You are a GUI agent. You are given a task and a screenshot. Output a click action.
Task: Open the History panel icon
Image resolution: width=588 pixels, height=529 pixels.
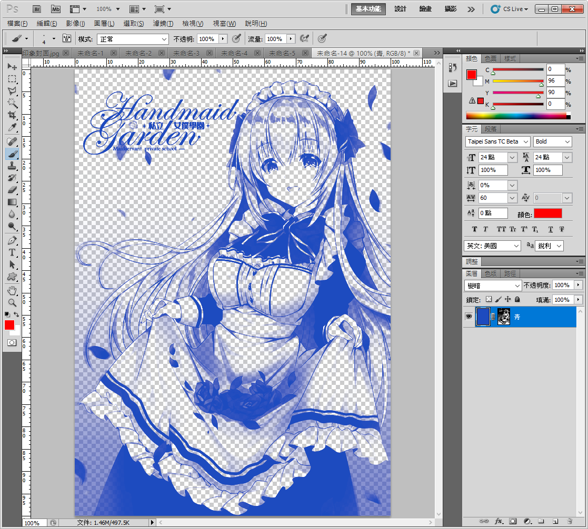[453, 67]
